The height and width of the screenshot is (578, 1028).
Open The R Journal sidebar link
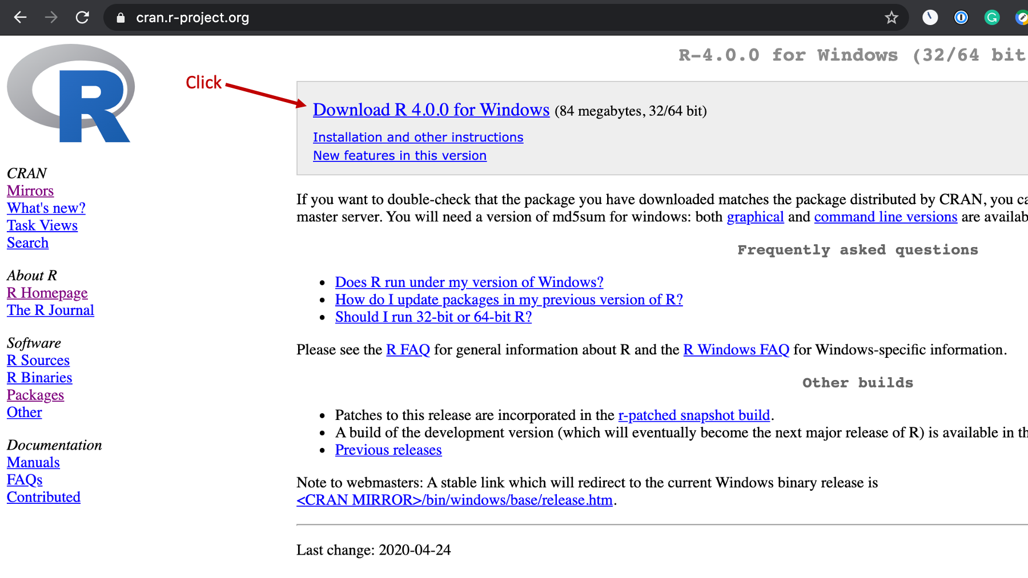point(50,310)
